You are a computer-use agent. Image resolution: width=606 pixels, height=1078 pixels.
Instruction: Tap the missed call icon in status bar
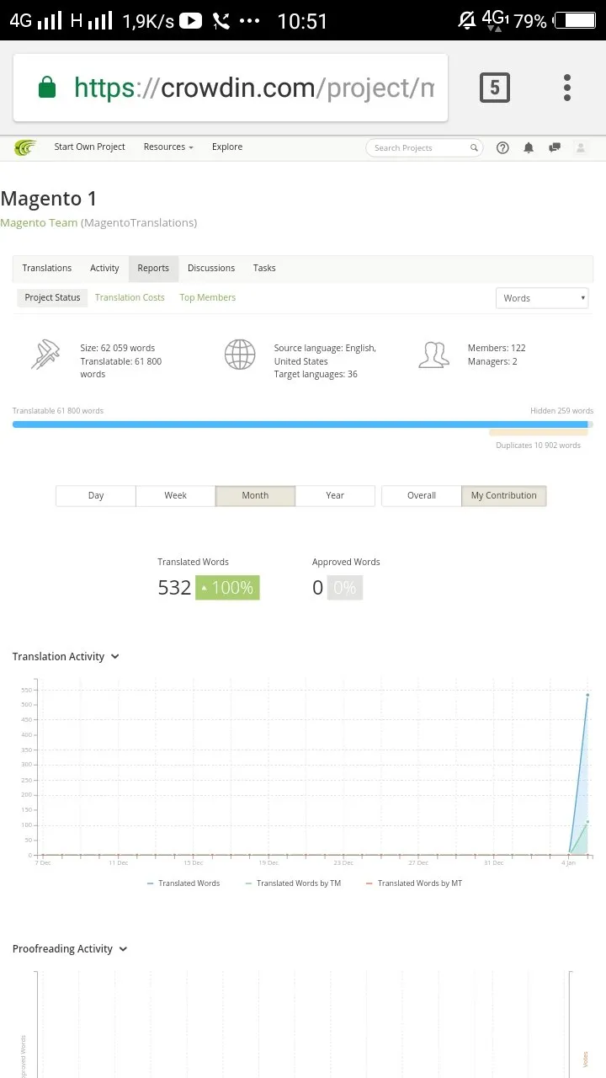[x=221, y=21]
